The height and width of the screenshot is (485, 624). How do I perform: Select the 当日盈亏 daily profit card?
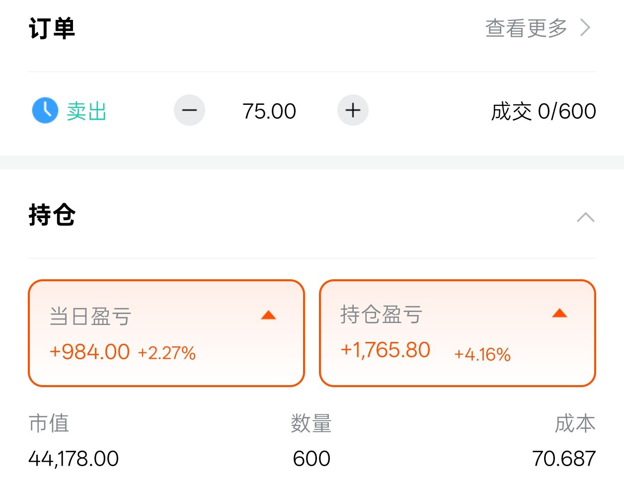point(166,333)
